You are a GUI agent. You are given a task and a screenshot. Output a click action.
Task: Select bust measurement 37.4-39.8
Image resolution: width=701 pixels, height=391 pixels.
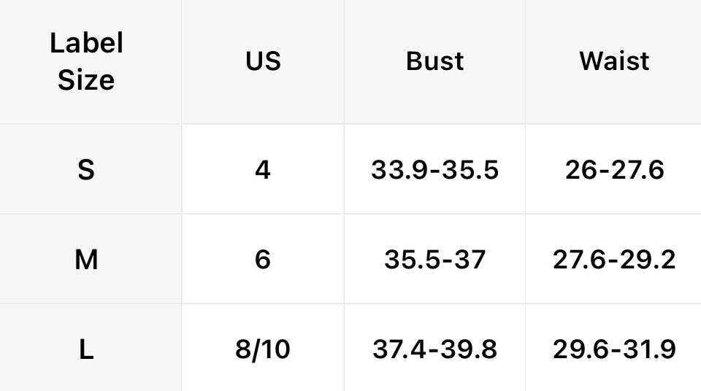pos(434,349)
